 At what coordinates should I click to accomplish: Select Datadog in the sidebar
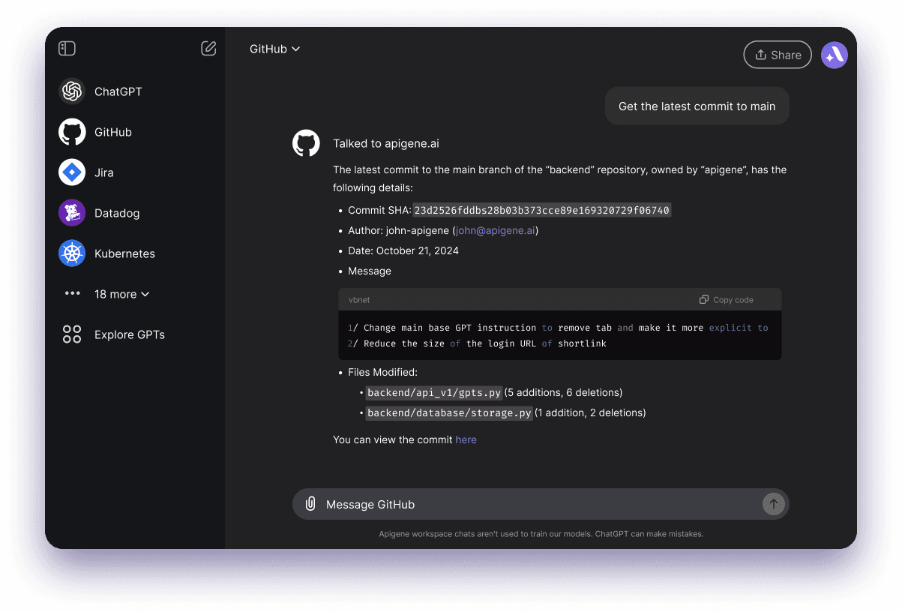tap(117, 213)
